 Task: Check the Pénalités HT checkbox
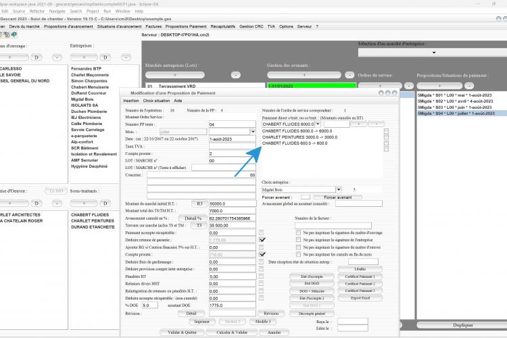pos(261,276)
